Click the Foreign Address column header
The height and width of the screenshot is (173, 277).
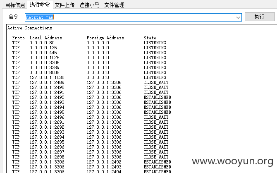[x=105, y=38]
